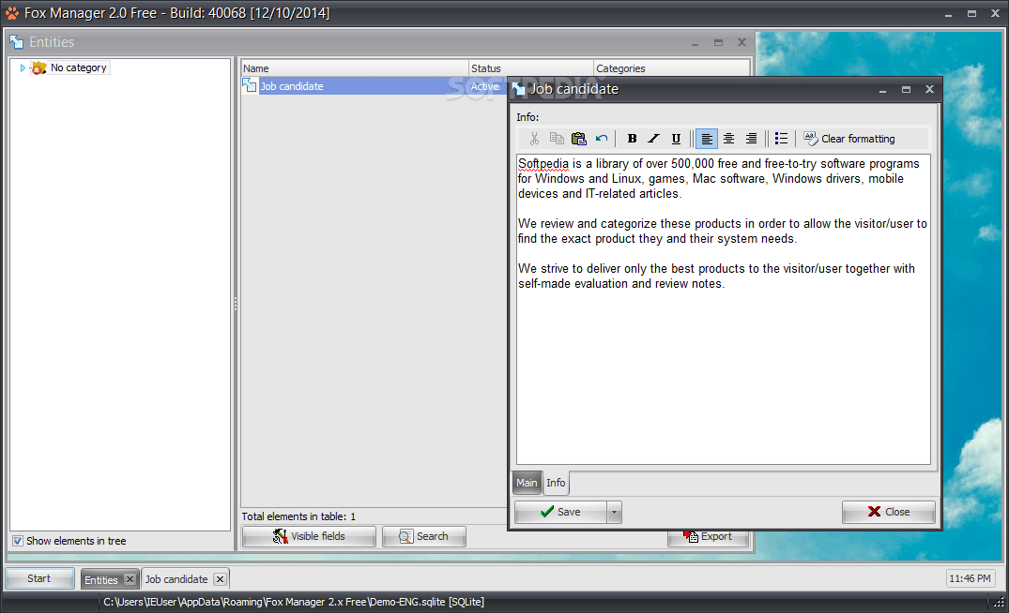Viewport: 1009px width, 613px height.
Task: Select right text alignment
Action: point(751,138)
